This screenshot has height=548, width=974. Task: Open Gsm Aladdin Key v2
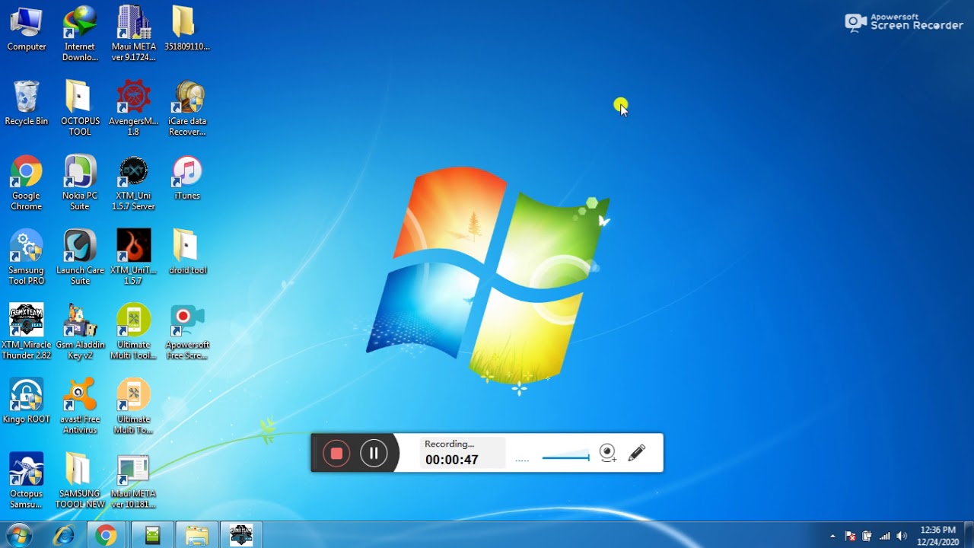80,332
